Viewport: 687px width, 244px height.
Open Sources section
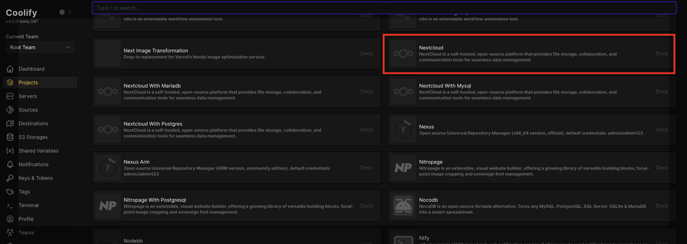click(x=40, y=110)
